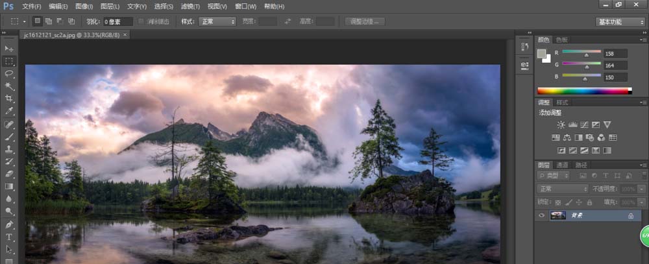This screenshot has width=649, height=264.
Task: Select the Crop tool
Action: pyautogui.click(x=9, y=99)
